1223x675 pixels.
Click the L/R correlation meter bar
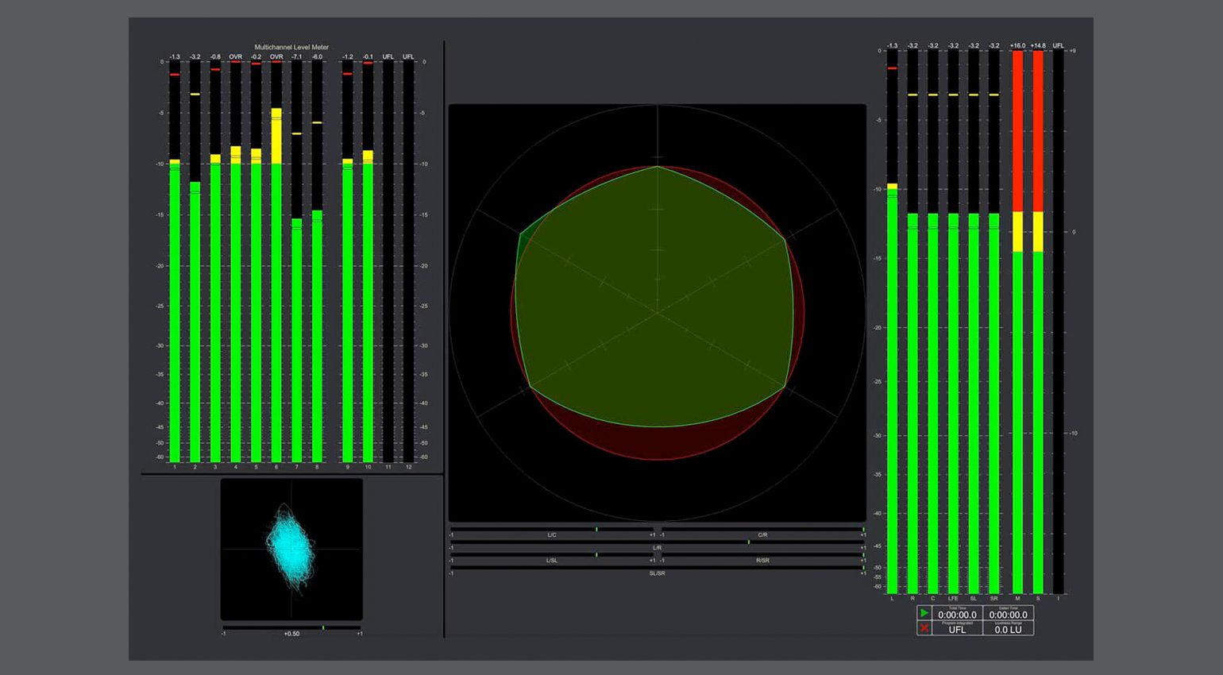[x=657, y=542]
